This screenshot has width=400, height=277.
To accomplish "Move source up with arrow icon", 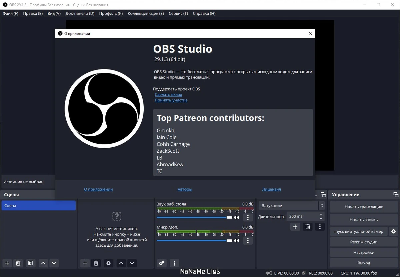I will 121,263.
